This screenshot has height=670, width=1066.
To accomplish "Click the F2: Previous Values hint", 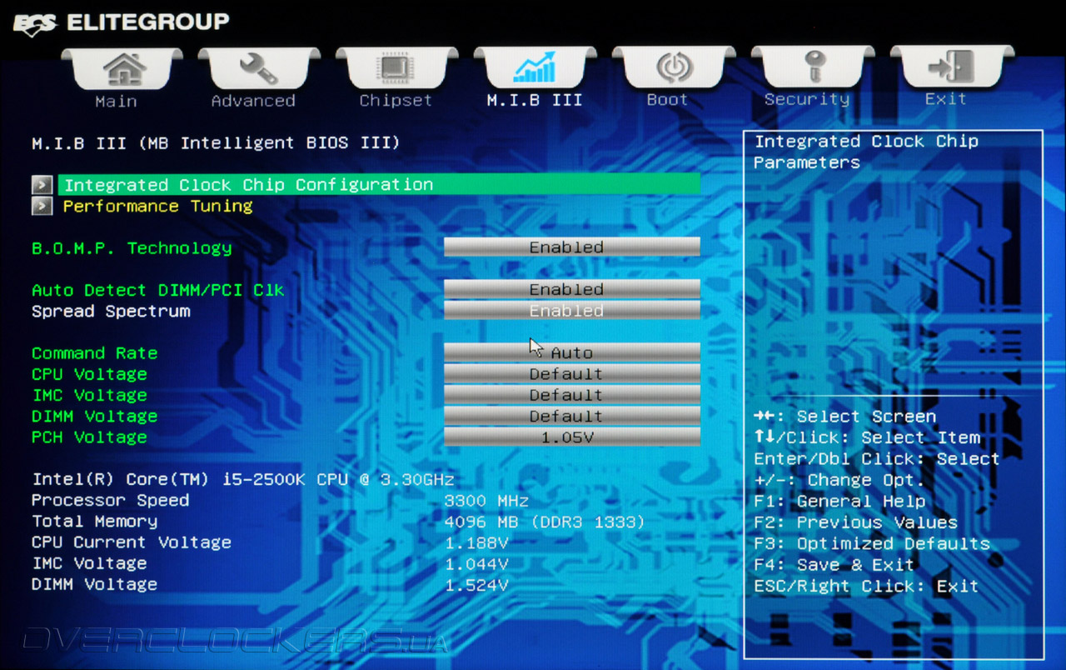I will point(855,522).
